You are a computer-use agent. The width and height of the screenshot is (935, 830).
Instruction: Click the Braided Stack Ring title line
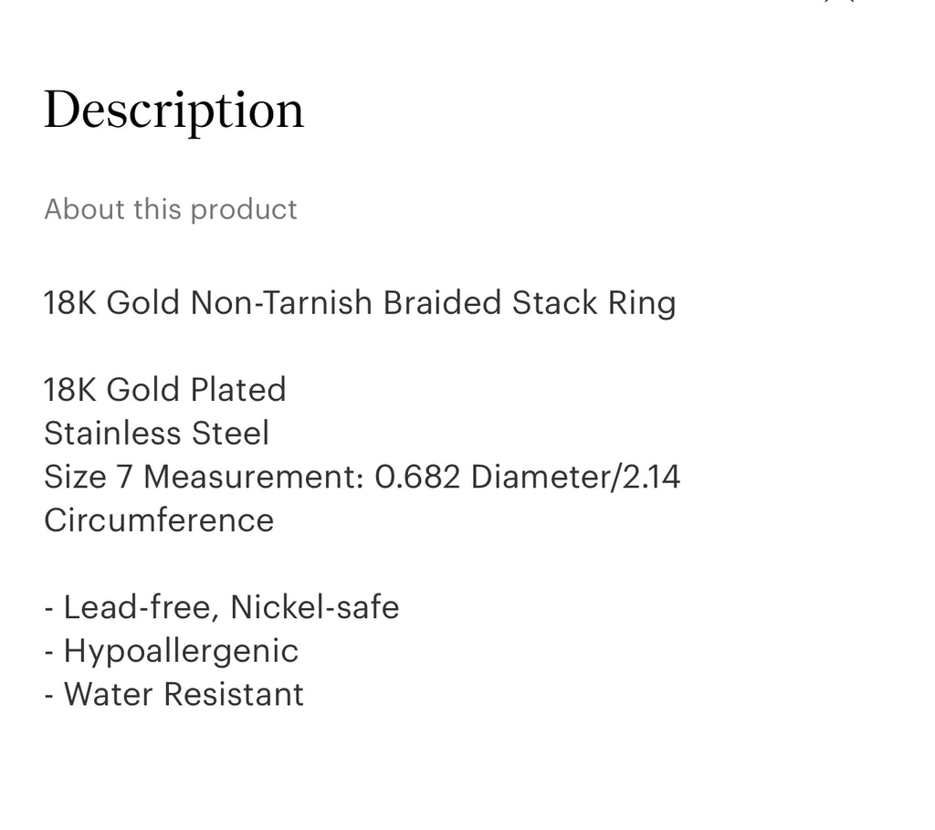[x=360, y=303]
